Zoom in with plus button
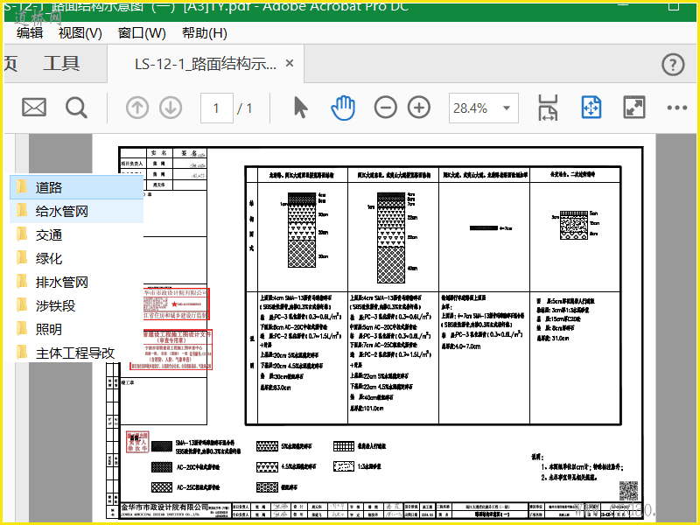This screenshot has width=700, height=525. point(419,108)
